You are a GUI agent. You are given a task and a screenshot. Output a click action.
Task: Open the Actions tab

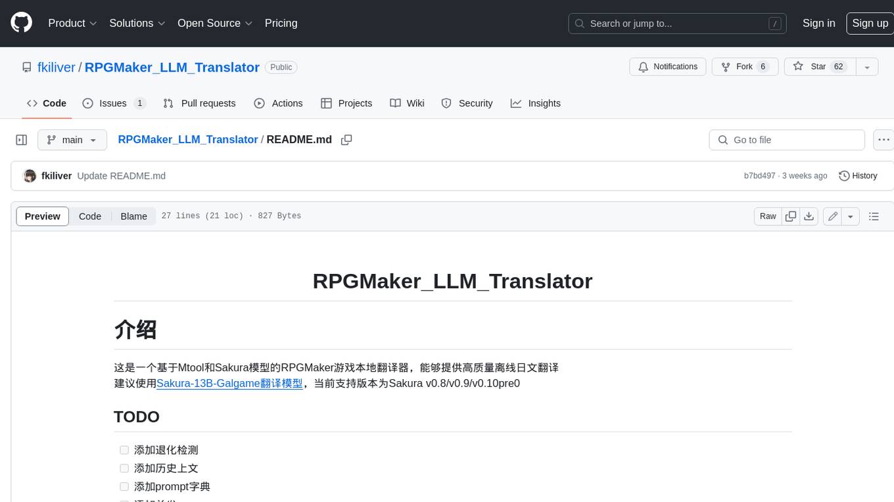[278, 103]
